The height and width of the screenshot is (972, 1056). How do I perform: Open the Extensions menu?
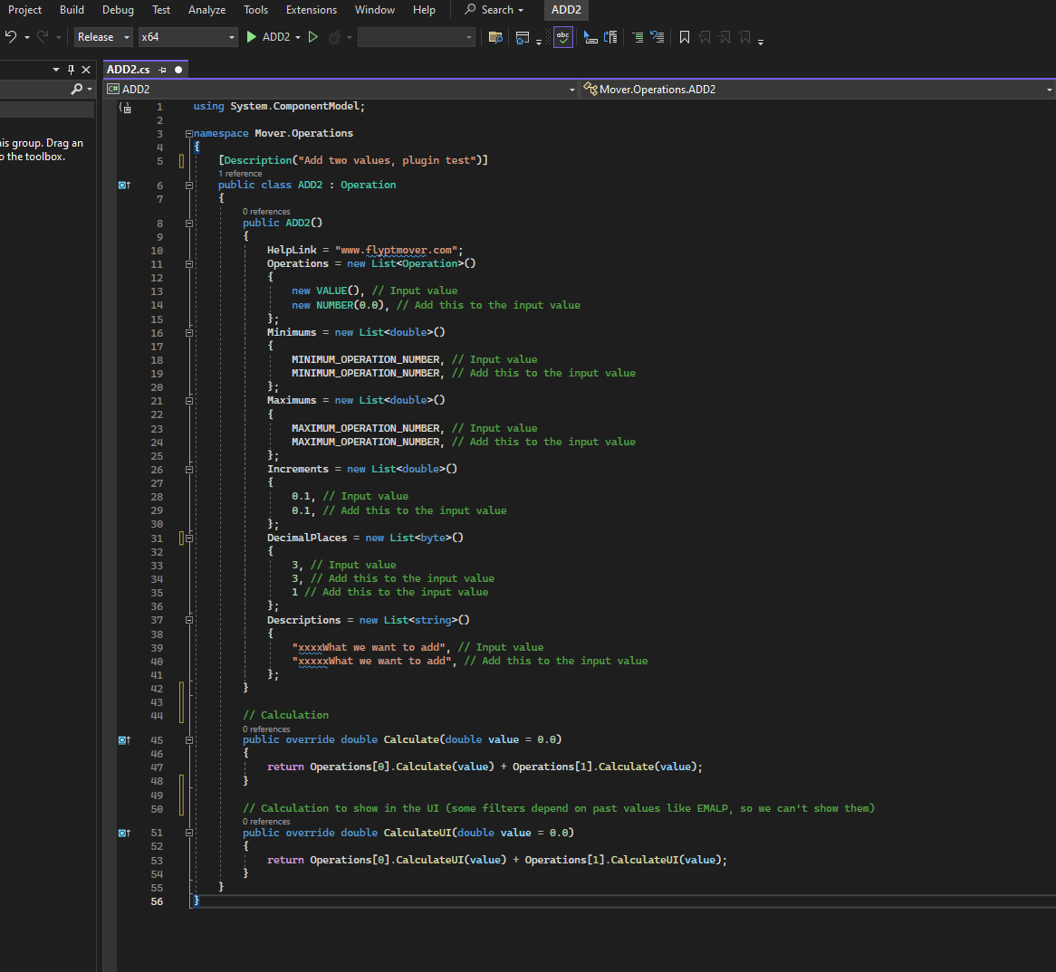tap(312, 9)
